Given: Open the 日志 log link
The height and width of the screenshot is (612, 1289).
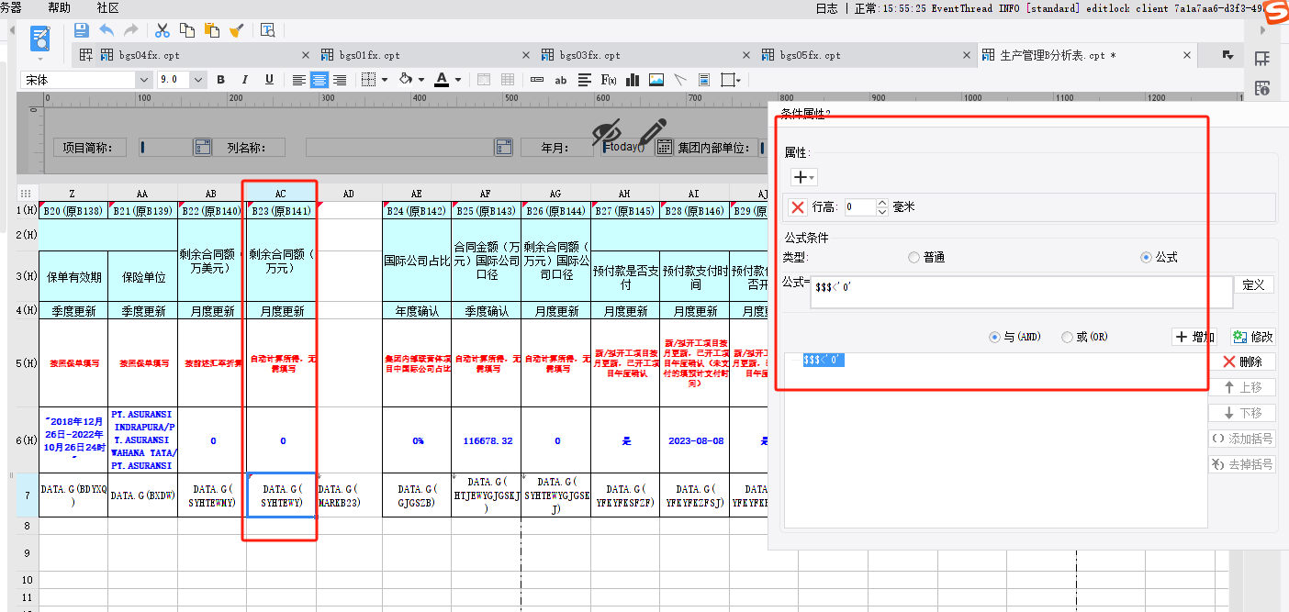Looking at the screenshot, I should click(826, 7).
